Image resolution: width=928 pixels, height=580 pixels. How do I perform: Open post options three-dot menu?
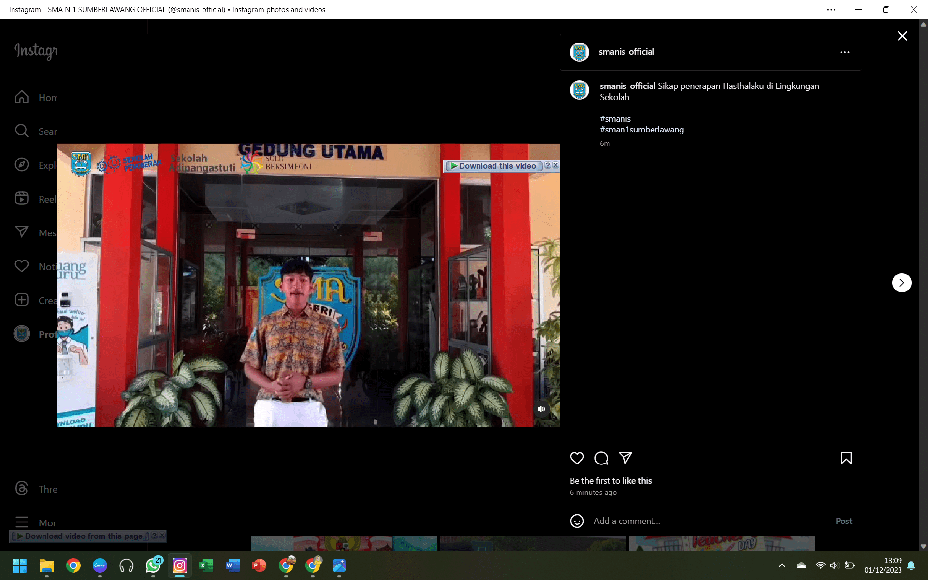tap(844, 52)
